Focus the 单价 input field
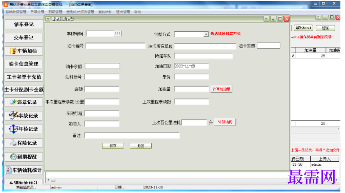 [191, 77]
